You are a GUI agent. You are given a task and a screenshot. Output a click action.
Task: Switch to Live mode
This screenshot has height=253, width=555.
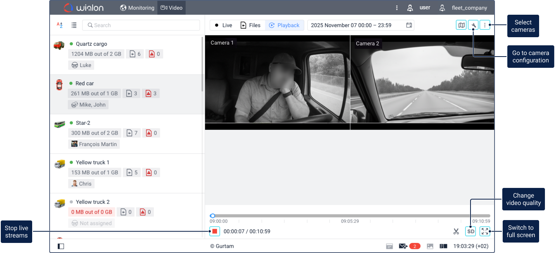(223, 25)
